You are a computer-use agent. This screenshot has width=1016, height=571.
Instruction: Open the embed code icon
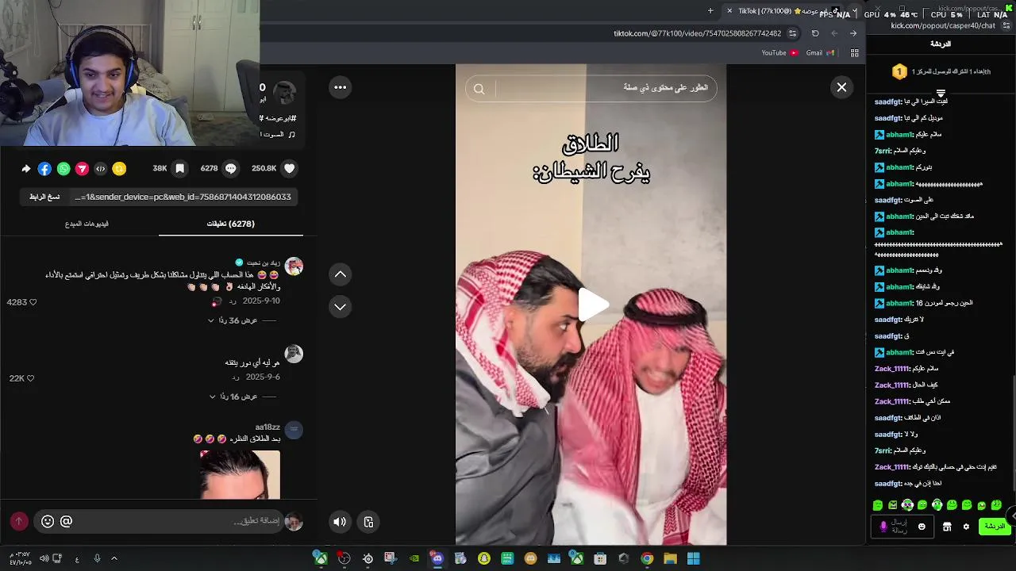[100, 168]
